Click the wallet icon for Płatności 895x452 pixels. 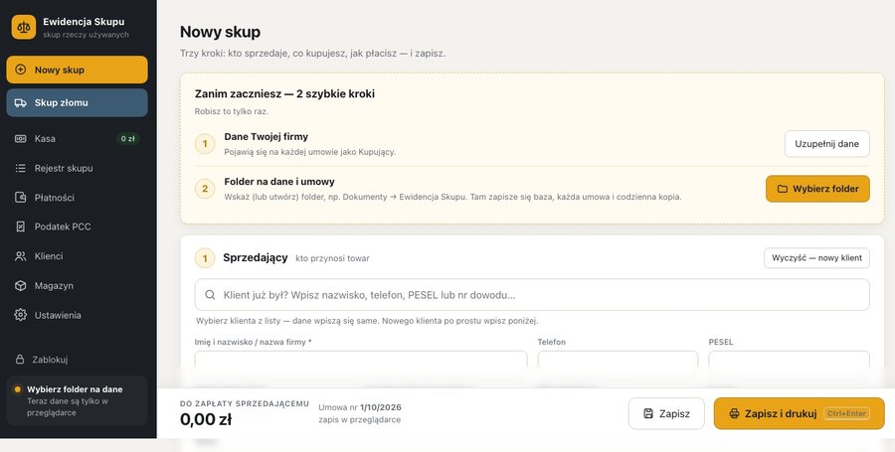(x=21, y=198)
